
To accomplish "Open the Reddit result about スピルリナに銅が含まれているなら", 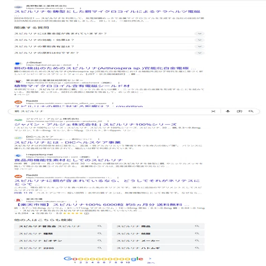I will point(107,182).
